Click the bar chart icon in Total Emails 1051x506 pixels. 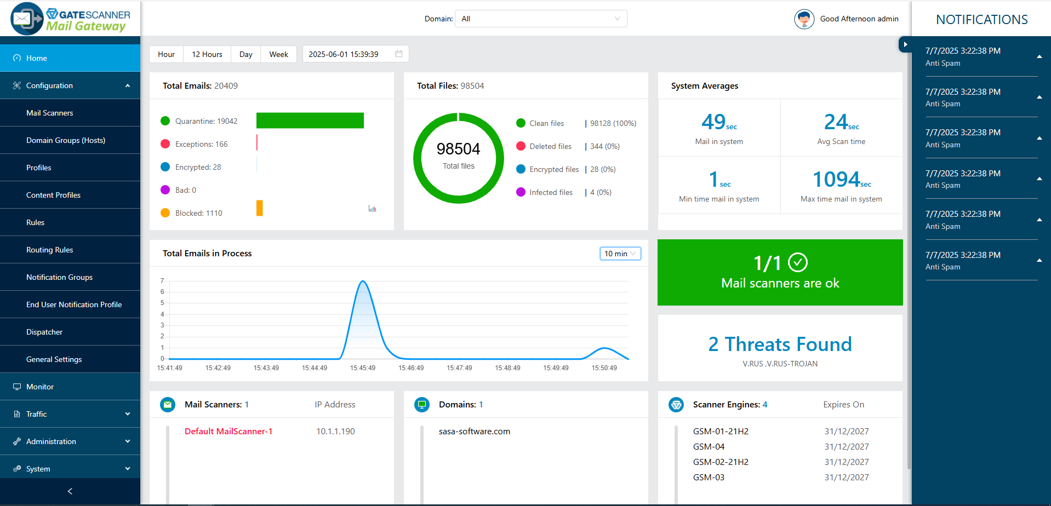(x=373, y=209)
